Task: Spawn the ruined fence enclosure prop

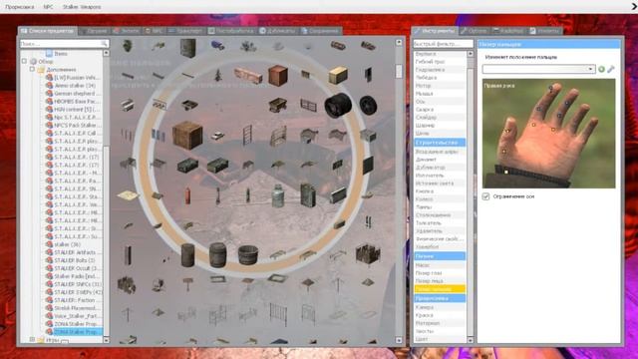Action: coord(368,254)
